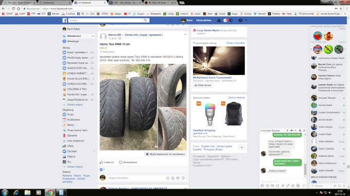Open the help question mark icon
350x196 pixels.
tap(240, 20)
